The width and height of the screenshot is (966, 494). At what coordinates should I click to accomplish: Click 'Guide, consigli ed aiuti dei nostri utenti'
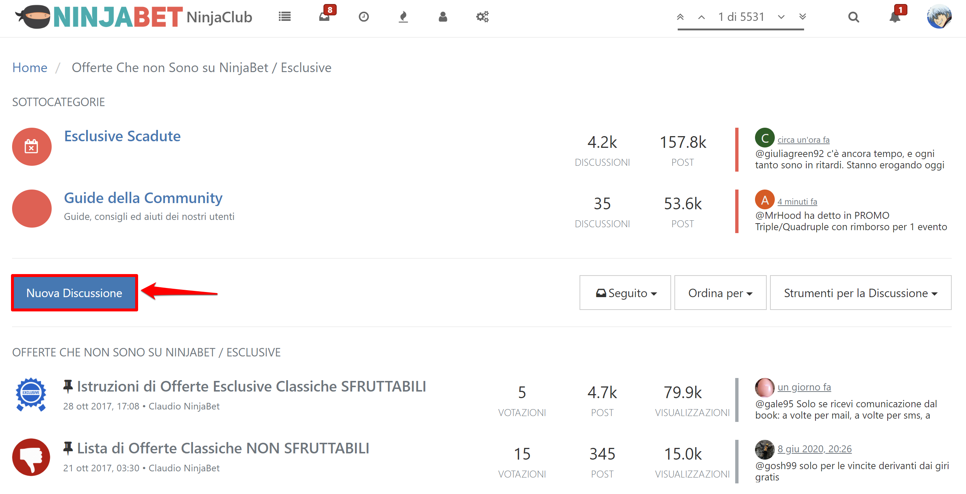coord(149,217)
